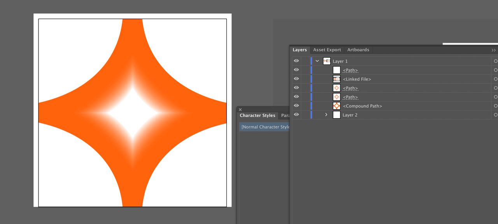Click the Compound Path thumbnail
This screenshot has height=224, width=498.
(337, 106)
